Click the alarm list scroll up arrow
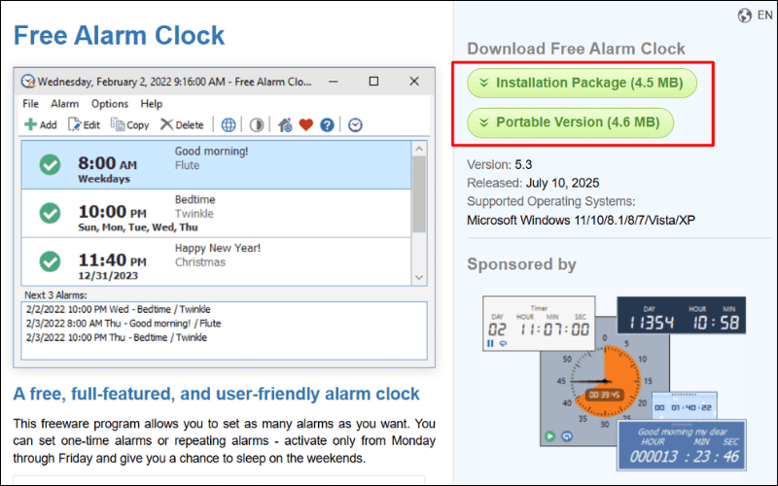 click(x=419, y=149)
